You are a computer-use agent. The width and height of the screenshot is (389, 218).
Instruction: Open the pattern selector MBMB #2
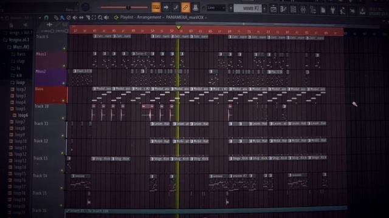[247, 8]
